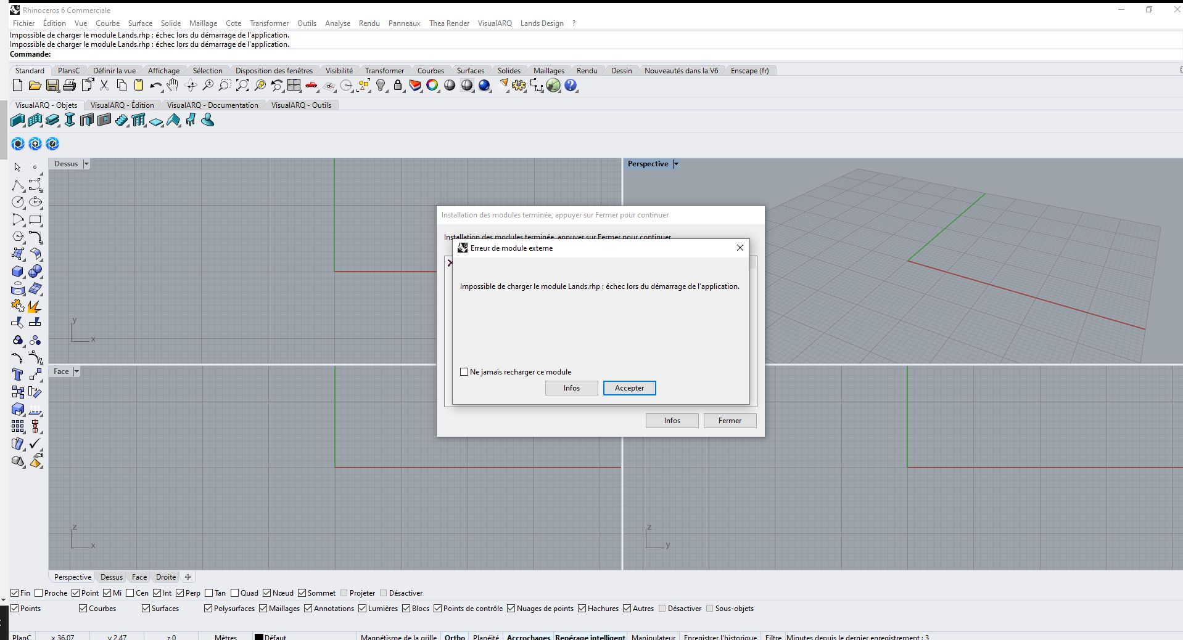This screenshot has width=1183, height=640.
Task: Click Infos in the module error dialog
Action: 572,388
